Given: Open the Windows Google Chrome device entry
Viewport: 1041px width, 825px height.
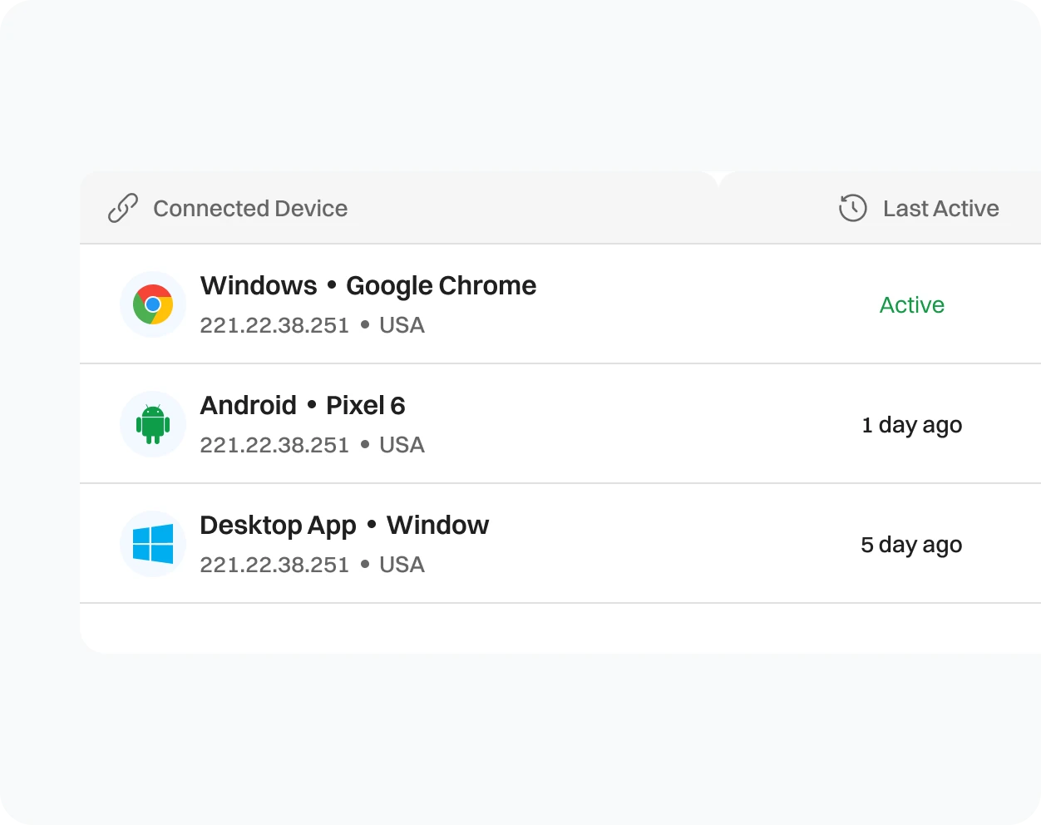Looking at the screenshot, I should pos(368,285).
